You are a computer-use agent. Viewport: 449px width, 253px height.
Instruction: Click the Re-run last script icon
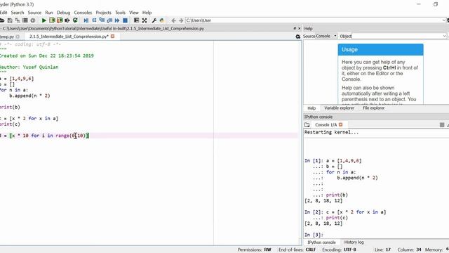(75, 20)
